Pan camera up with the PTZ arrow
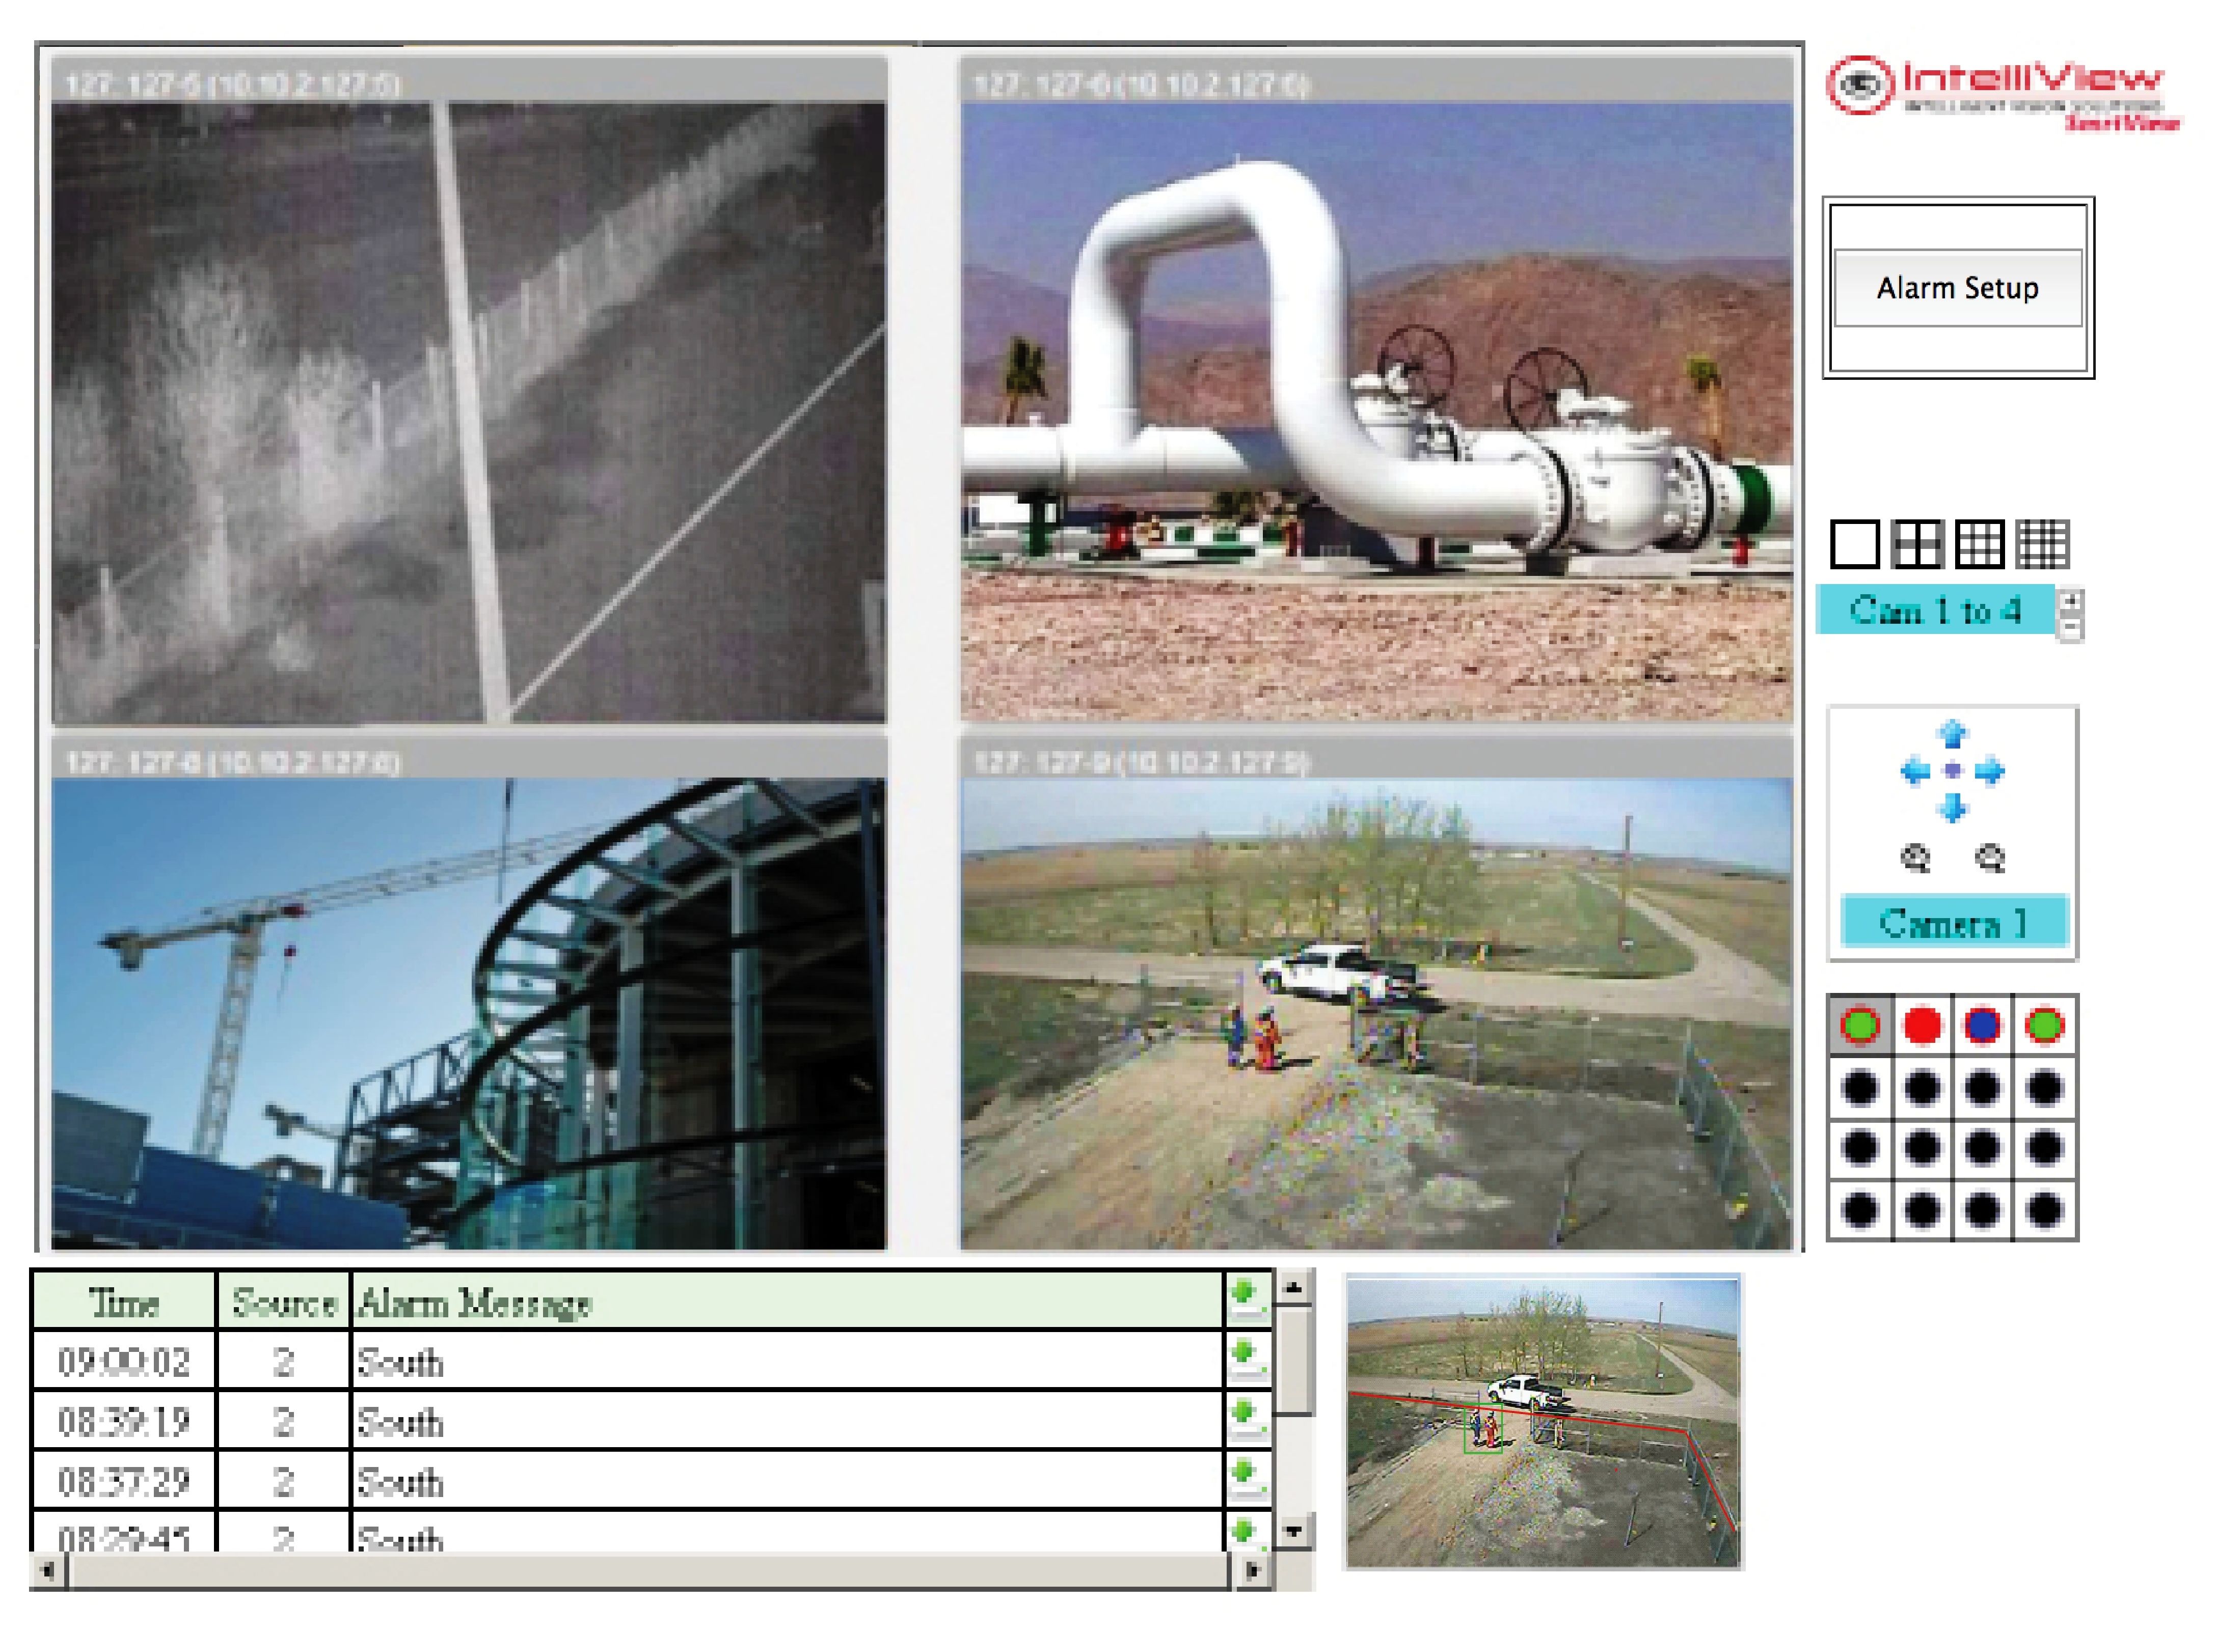 [1952, 734]
